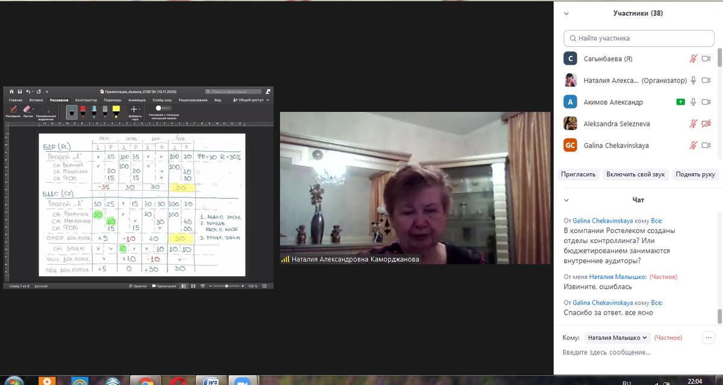Viewport: 723px width, 385px height.
Task: Click Galina Chekavinskaya's GC avatar
Action: tap(570, 145)
